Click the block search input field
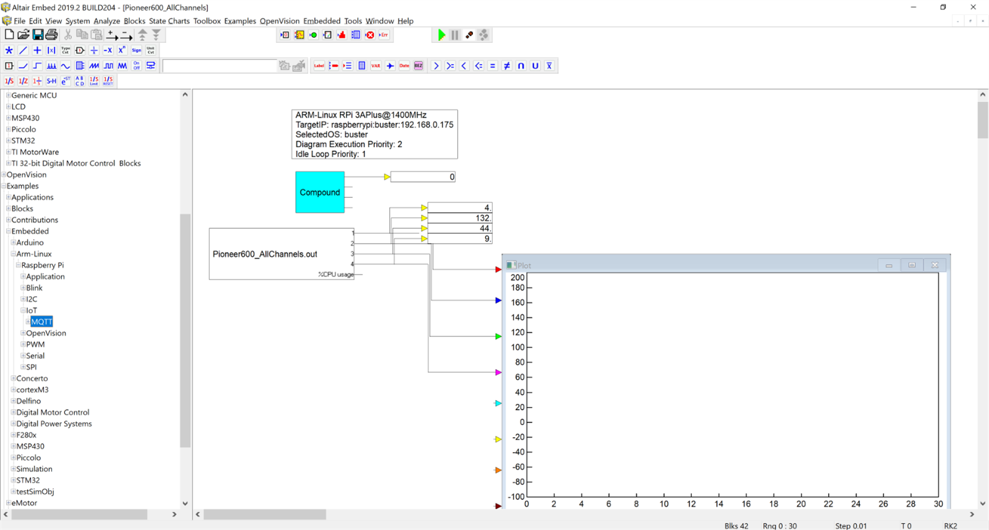The image size is (989, 530). [219, 66]
